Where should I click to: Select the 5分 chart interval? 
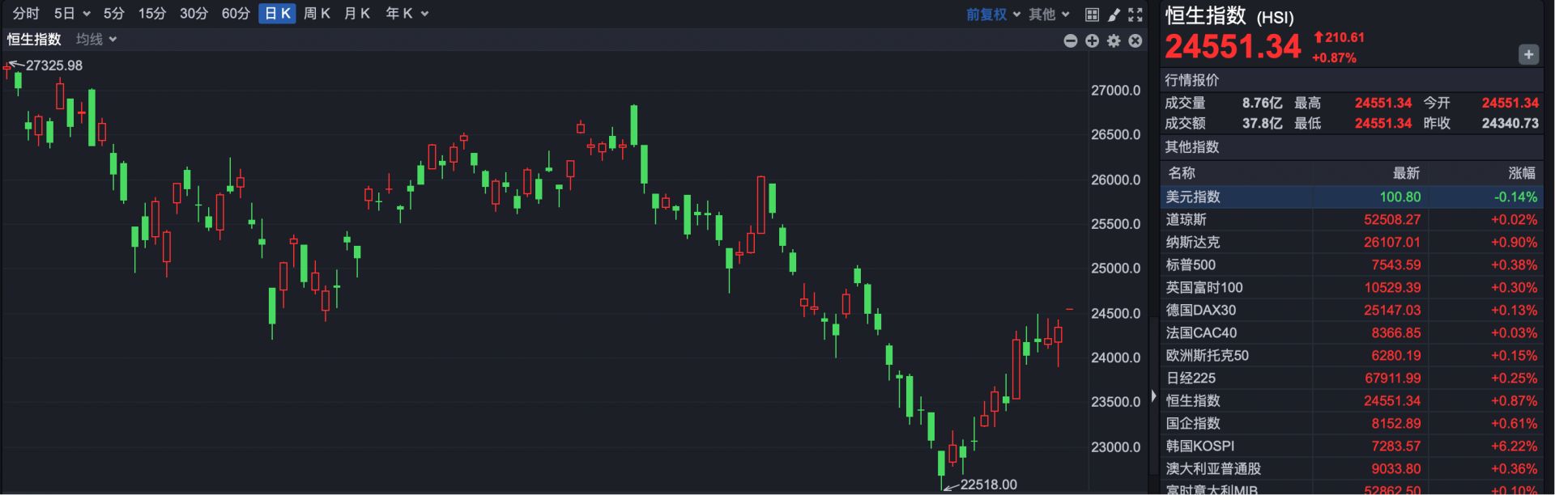pos(114,14)
